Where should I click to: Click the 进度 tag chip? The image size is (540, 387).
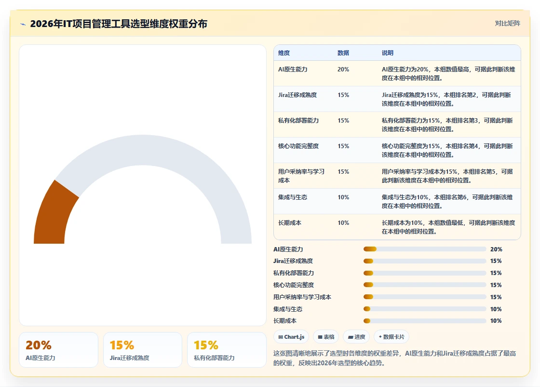tap(356, 337)
